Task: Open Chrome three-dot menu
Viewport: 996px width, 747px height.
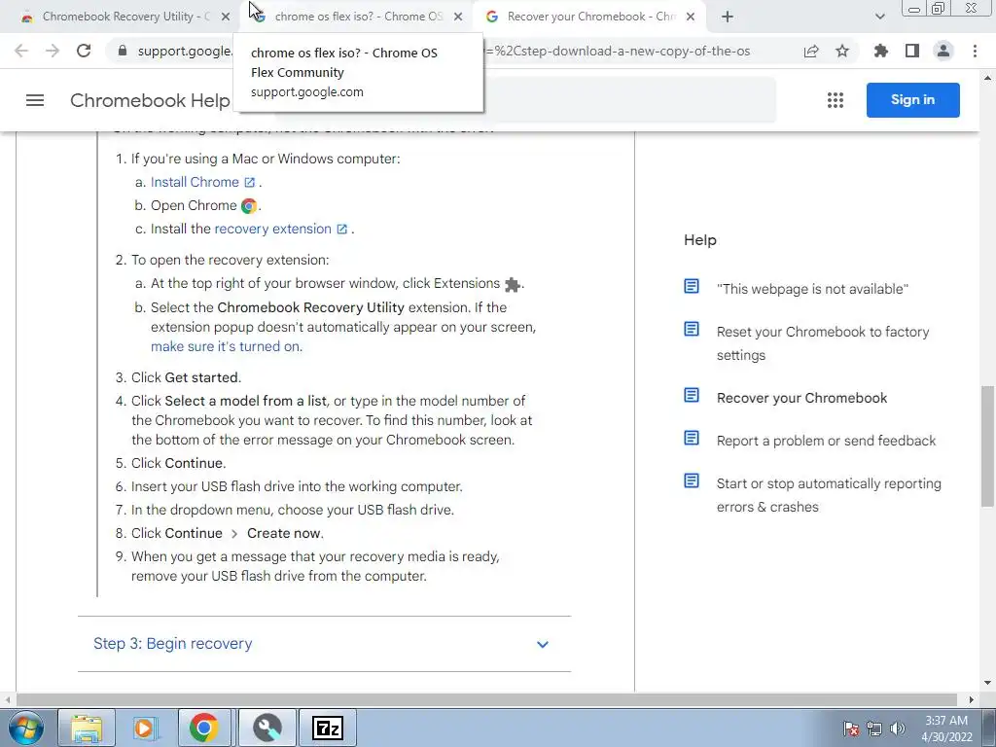Action: click(975, 51)
